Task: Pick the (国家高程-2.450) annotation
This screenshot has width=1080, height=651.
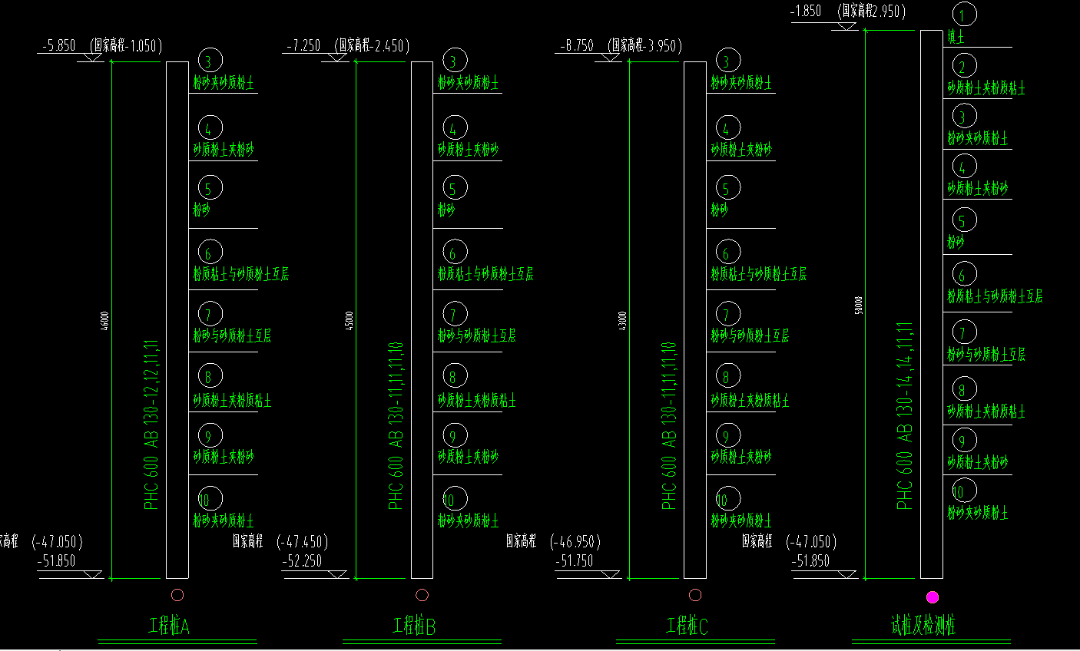Action: (x=372, y=45)
